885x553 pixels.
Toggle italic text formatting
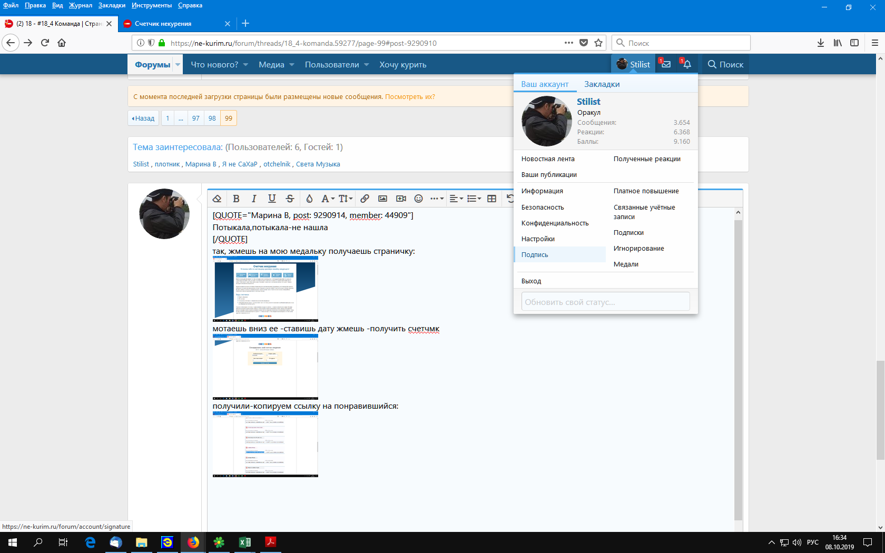point(254,199)
